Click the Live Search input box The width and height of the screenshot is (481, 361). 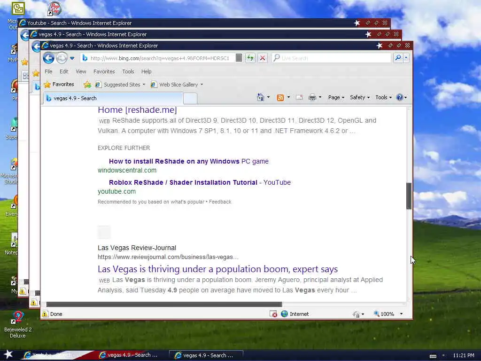(331, 58)
